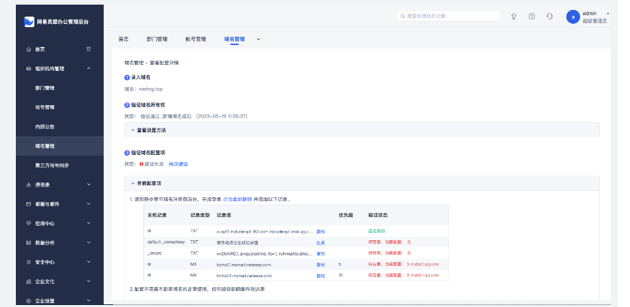Click the 通讯录 contacts icon in sidebar
This screenshot has width=630, height=307.
pyautogui.click(x=28, y=185)
